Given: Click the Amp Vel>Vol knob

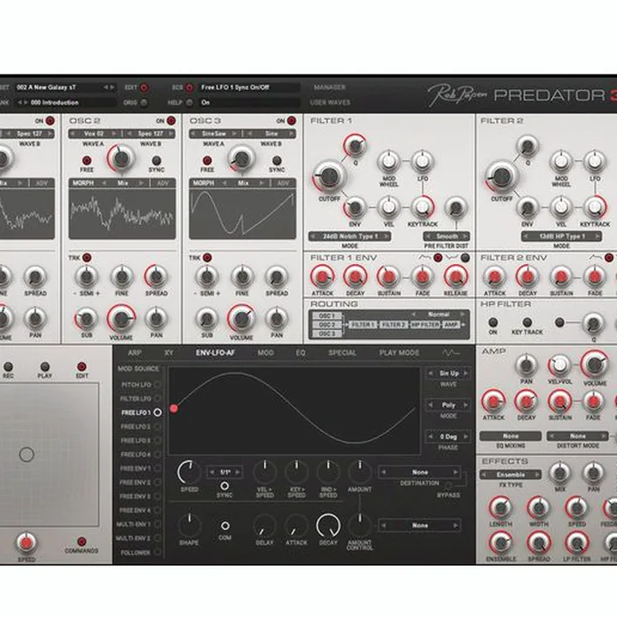Looking at the screenshot, I should 560,365.
